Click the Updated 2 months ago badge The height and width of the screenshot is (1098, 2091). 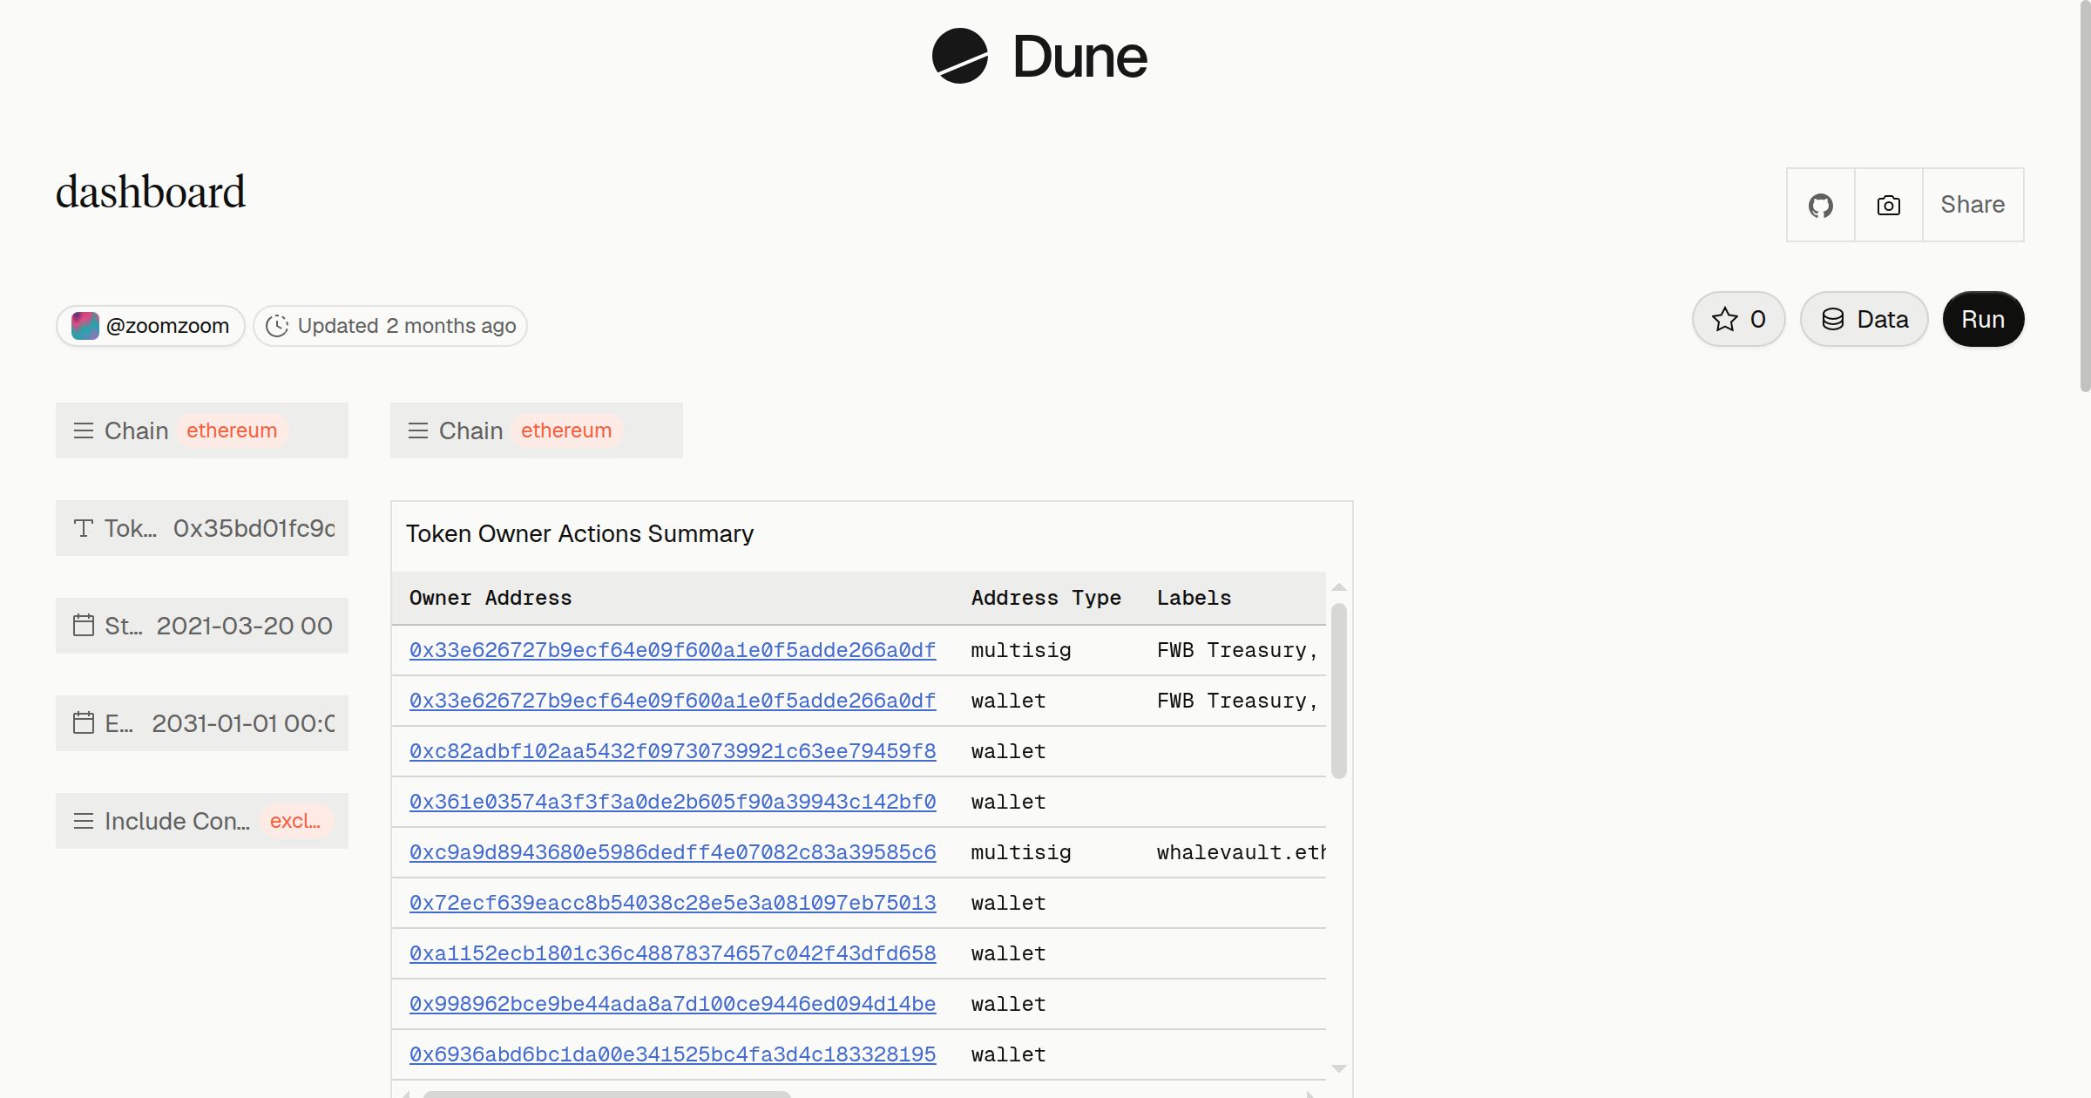pos(390,326)
